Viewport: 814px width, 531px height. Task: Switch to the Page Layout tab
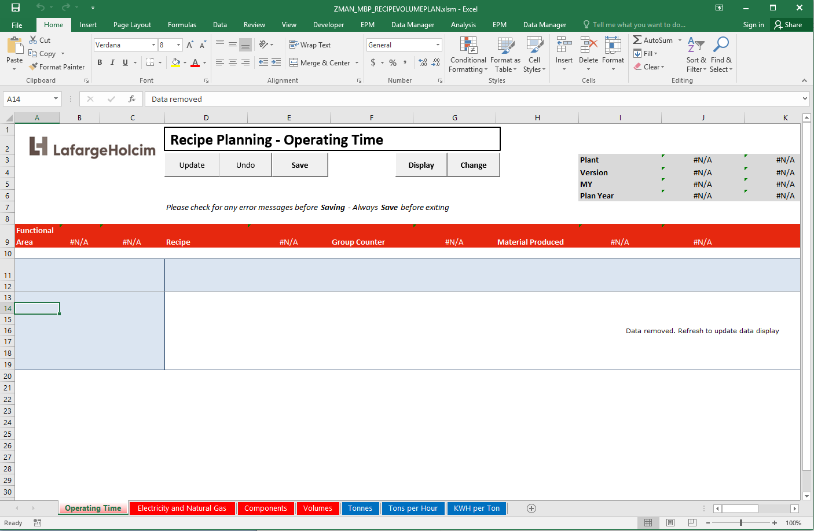coord(132,25)
